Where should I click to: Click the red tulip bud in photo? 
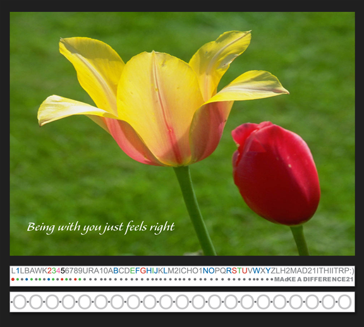coord(276,173)
